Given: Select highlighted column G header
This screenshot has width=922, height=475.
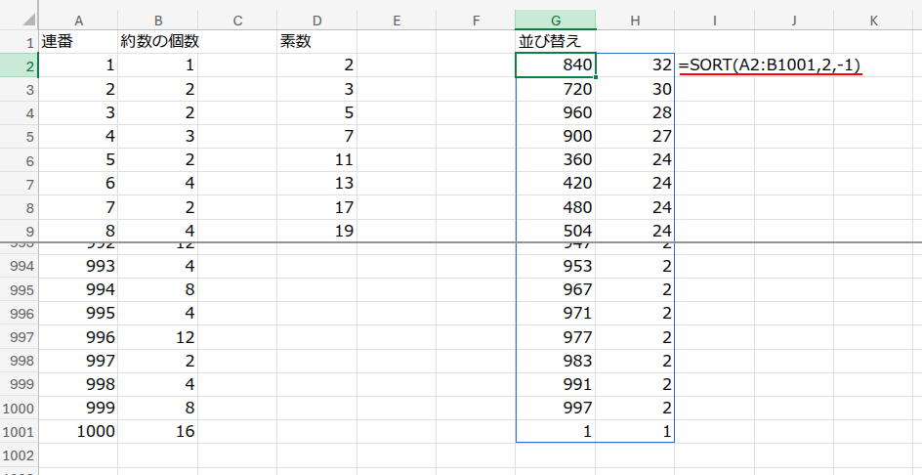Looking at the screenshot, I should 555,21.
